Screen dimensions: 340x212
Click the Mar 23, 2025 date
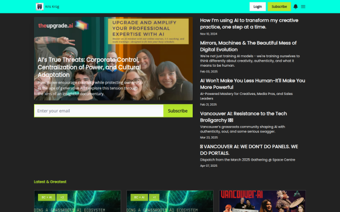[x=209, y=137]
